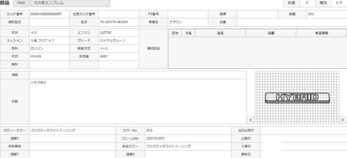This screenshot has height=158, width=347.
Task: Click the left arrow under the HYBRID image
Action: (x=250, y=120)
